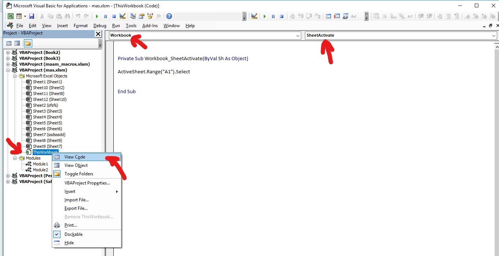Click the Undo arrow icon

pyautogui.click(x=78, y=16)
